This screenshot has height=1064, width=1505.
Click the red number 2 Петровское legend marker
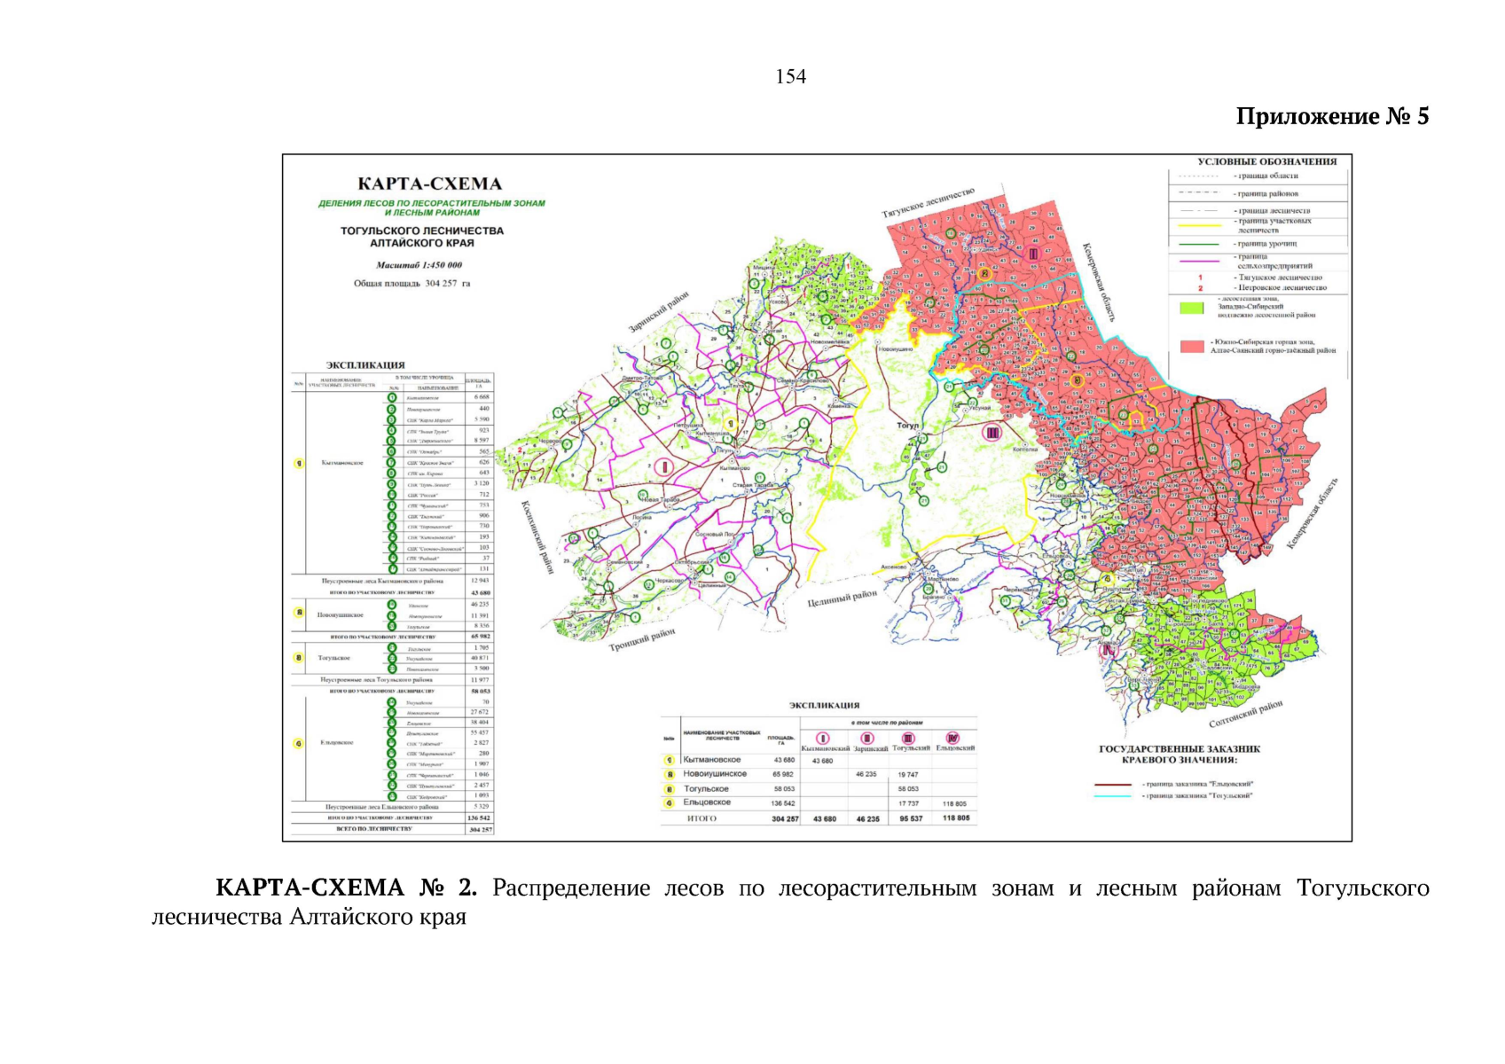coord(1200,288)
